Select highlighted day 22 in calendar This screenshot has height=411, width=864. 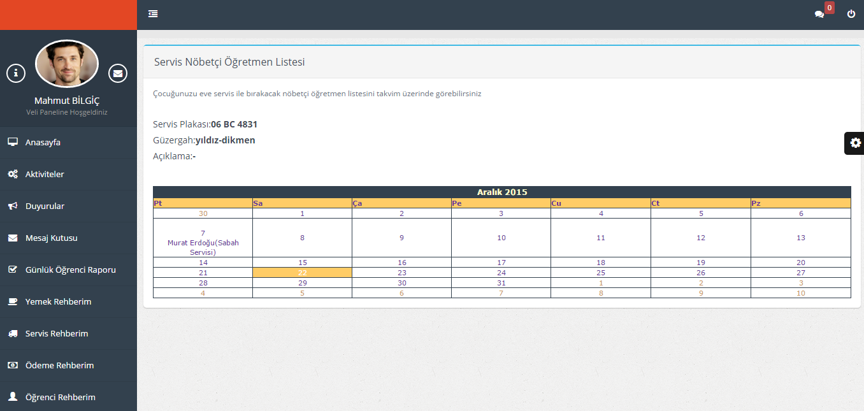(x=303, y=273)
